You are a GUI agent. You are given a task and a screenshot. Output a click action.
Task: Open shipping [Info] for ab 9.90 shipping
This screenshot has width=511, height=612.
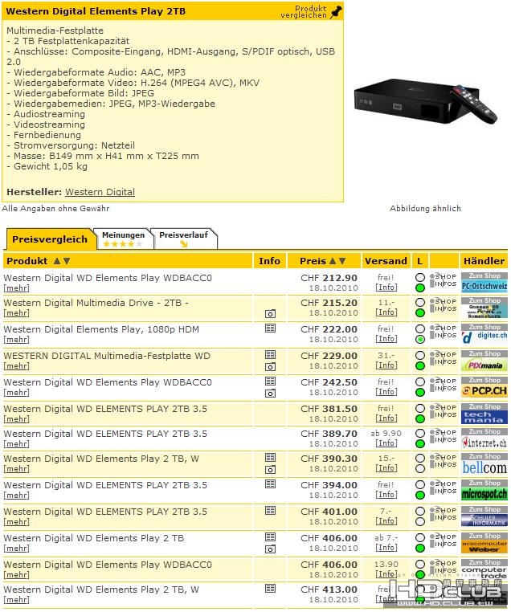(x=386, y=443)
